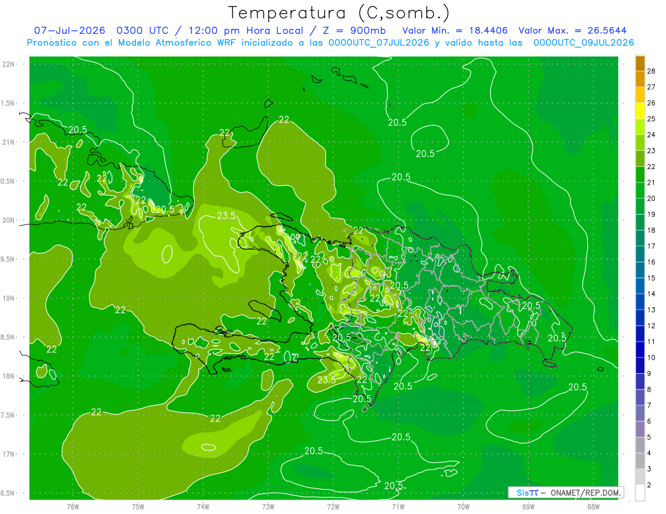Click the '70W' longitude axis label

pos(463,506)
